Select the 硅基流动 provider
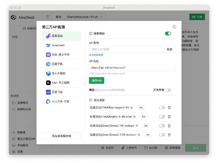Image resolution: width=218 pixels, height=163 pixels. [x=62, y=36]
